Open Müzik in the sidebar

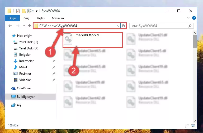tap(21, 67)
